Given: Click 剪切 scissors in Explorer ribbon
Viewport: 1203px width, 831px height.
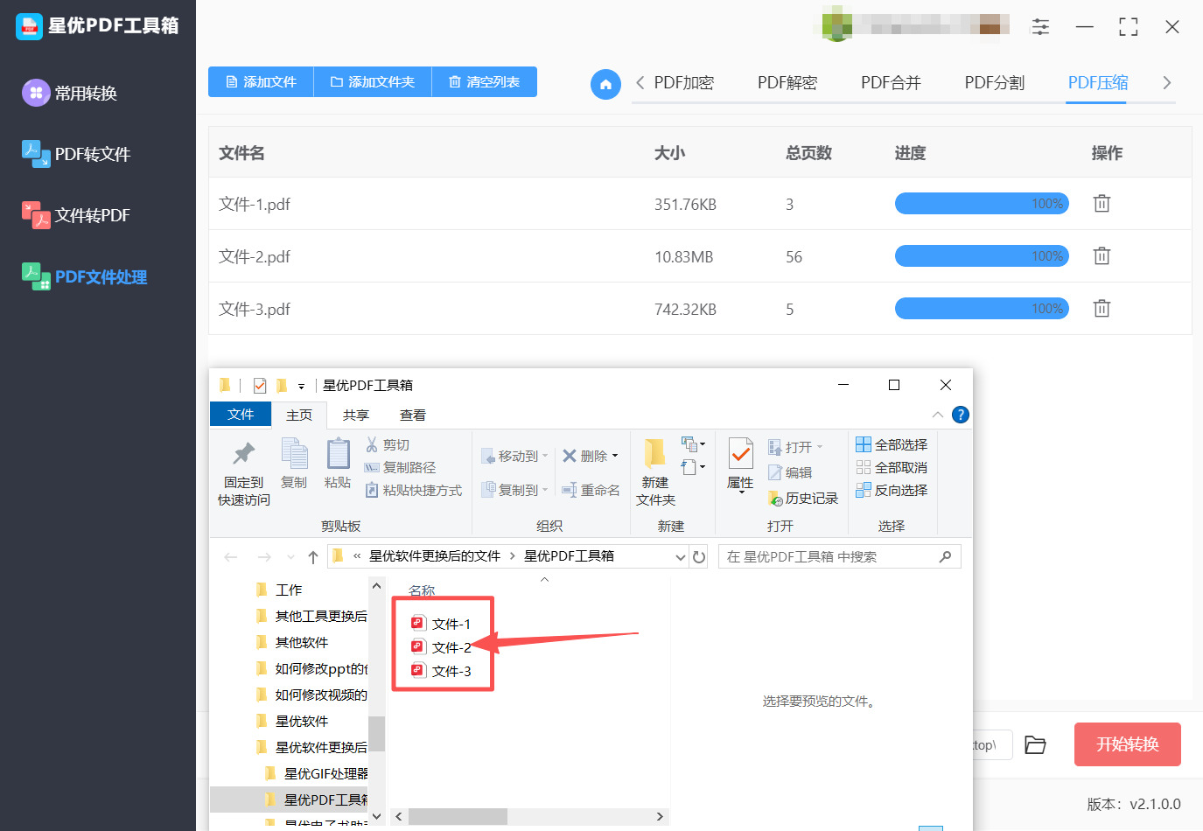Looking at the screenshot, I should (x=388, y=445).
